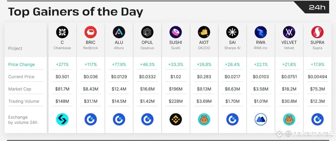Viewport: 336px width, 141px height.
Task: Click the exchange icon under AIOT
Action: (x=204, y=119)
